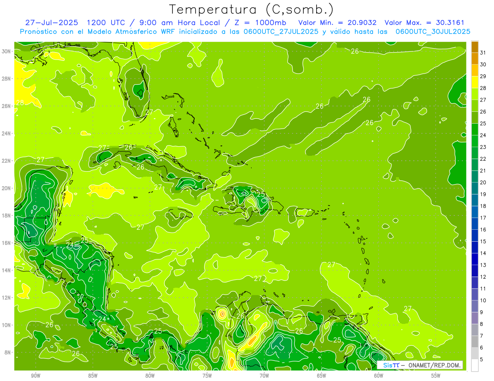Click the white legend swatch below 5

click(x=475, y=365)
